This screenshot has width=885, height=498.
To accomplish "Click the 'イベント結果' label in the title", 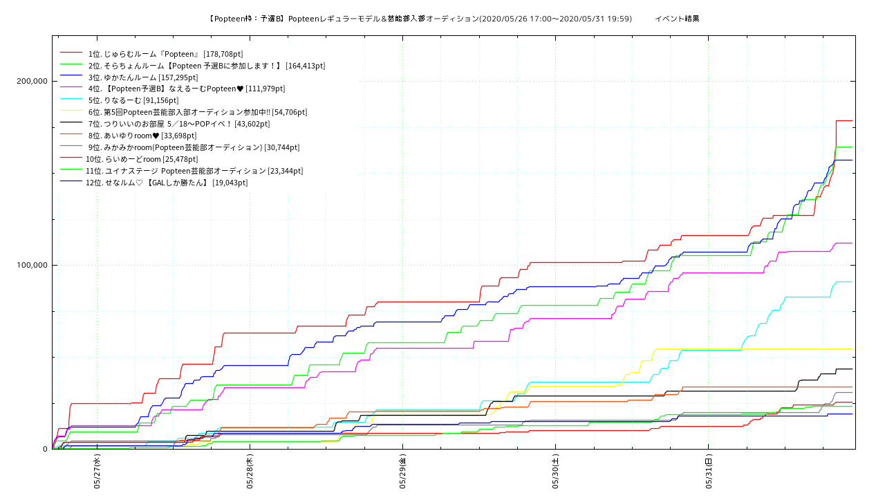I will click(x=677, y=19).
